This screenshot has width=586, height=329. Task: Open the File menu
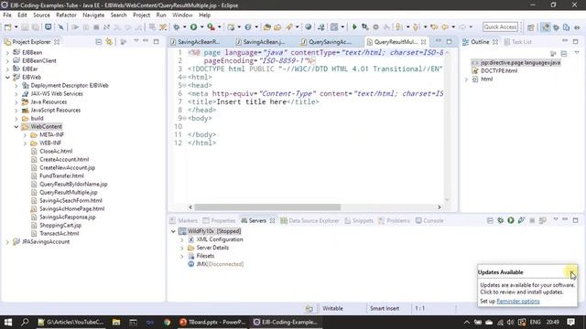coord(7,15)
